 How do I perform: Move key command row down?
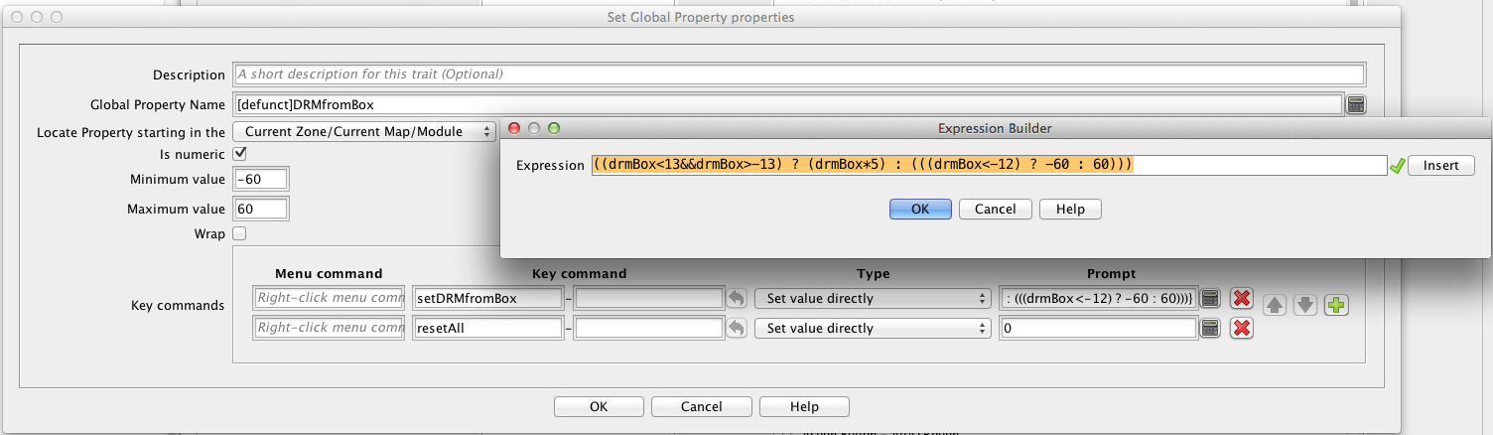point(1305,305)
